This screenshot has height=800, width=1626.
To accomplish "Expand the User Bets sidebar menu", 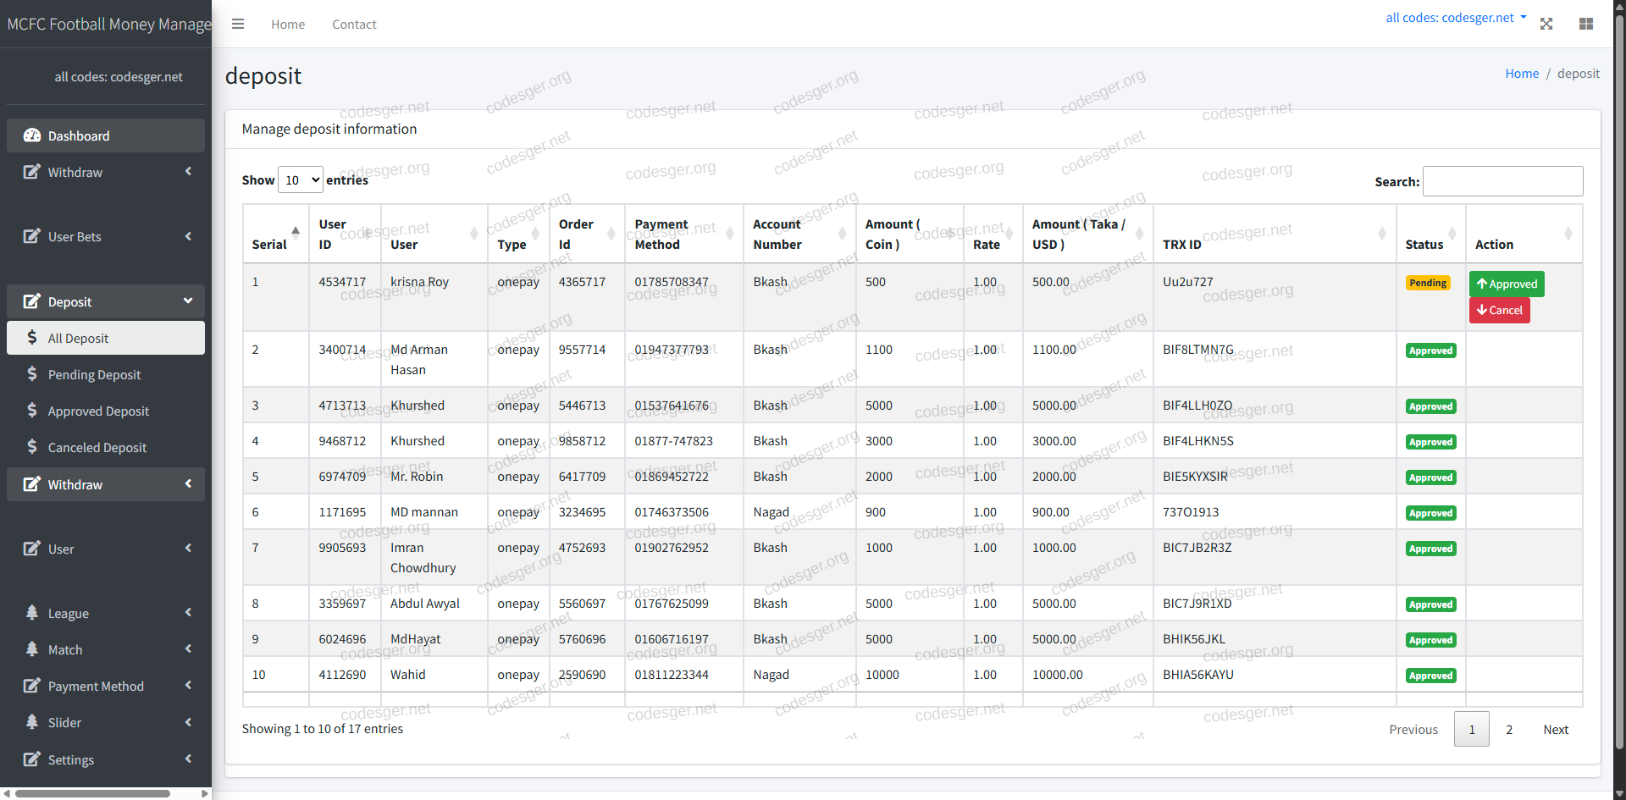I will pos(106,237).
